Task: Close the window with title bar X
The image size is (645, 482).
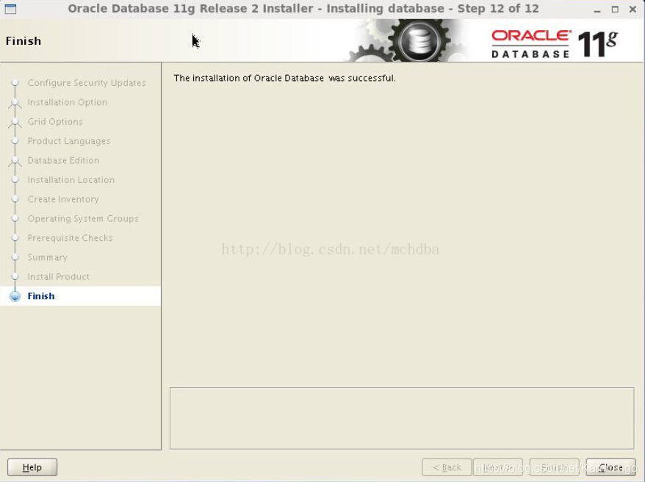Action: coord(633,9)
